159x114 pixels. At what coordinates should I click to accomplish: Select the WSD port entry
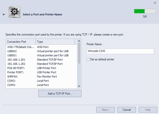pyautogui.click(x=21, y=47)
